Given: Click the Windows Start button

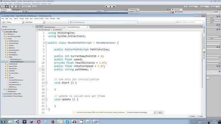Looking at the screenshot, I should click(3, 122).
